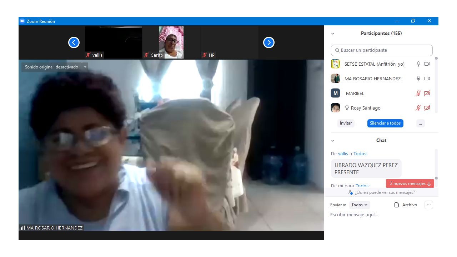Toggle SETSE ESTATAL camera icon
This screenshot has height=257, width=457.
point(427,64)
